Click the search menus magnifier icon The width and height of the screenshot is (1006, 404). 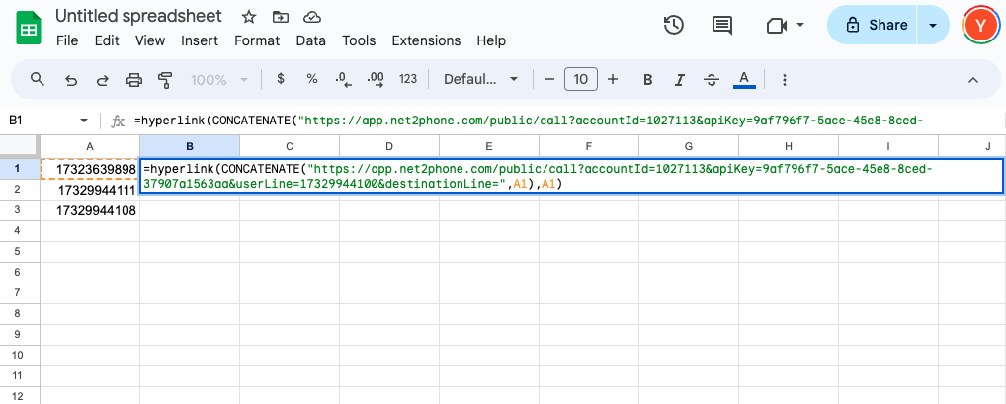click(38, 80)
